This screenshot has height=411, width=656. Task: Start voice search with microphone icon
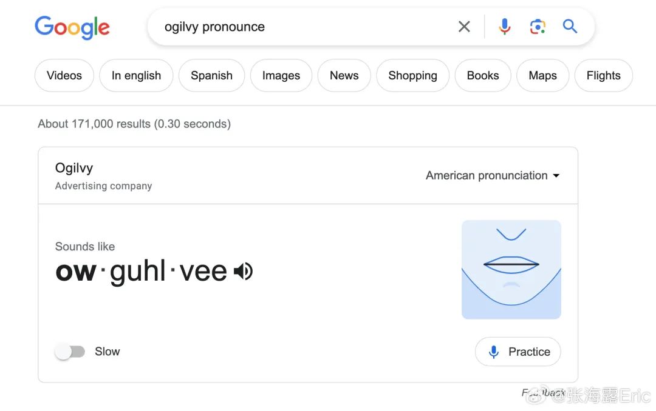pyautogui.click(x=505, y=27)
